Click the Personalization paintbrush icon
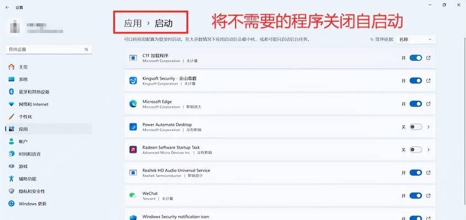This screenshot has width=466, height=220. (x=11, y=117)
